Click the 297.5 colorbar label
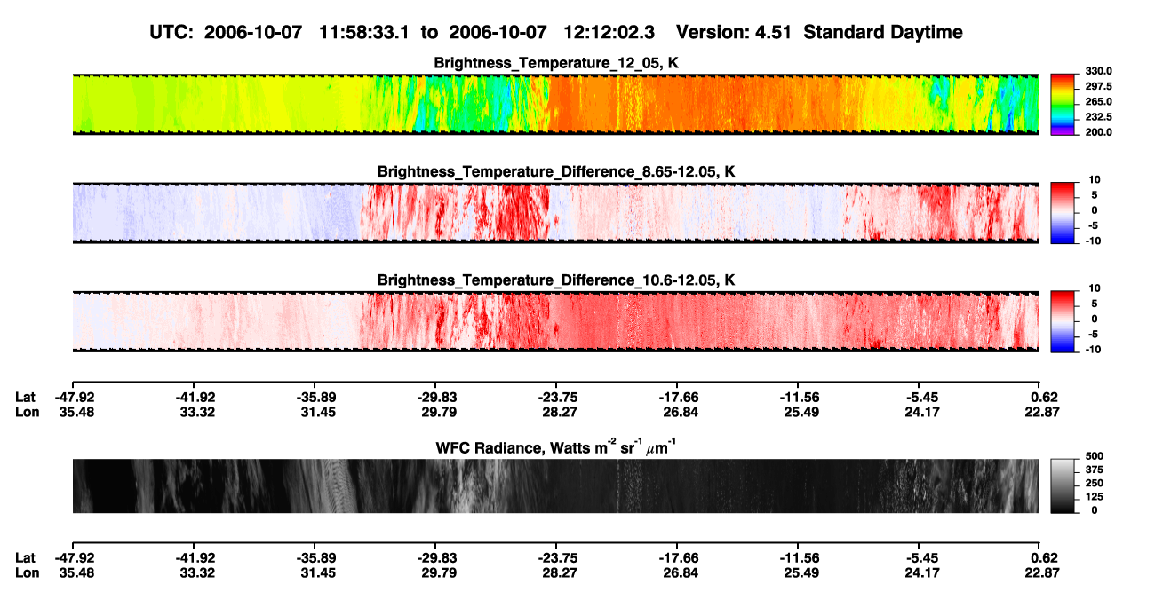Image resolution: width=1155 pixels, height=592 pixels. point(1098,86)
